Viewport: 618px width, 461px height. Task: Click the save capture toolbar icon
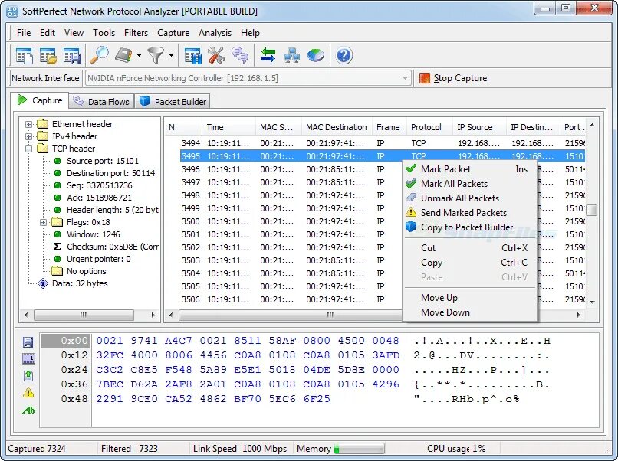72,55
